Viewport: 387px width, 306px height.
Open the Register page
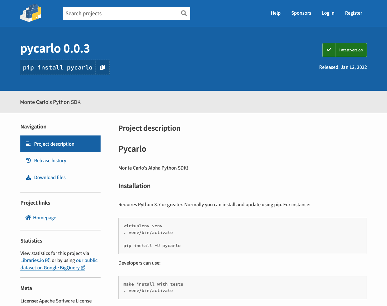[354, 13]
